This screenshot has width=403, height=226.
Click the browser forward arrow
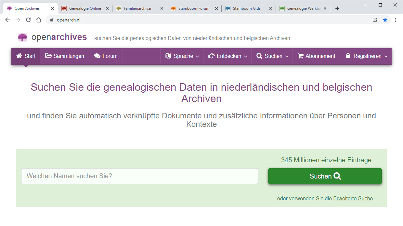click(18, 20)
